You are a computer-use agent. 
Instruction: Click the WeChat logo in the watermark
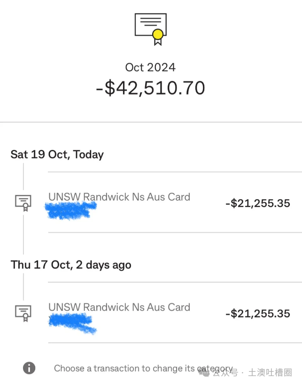tap(204, 372)
